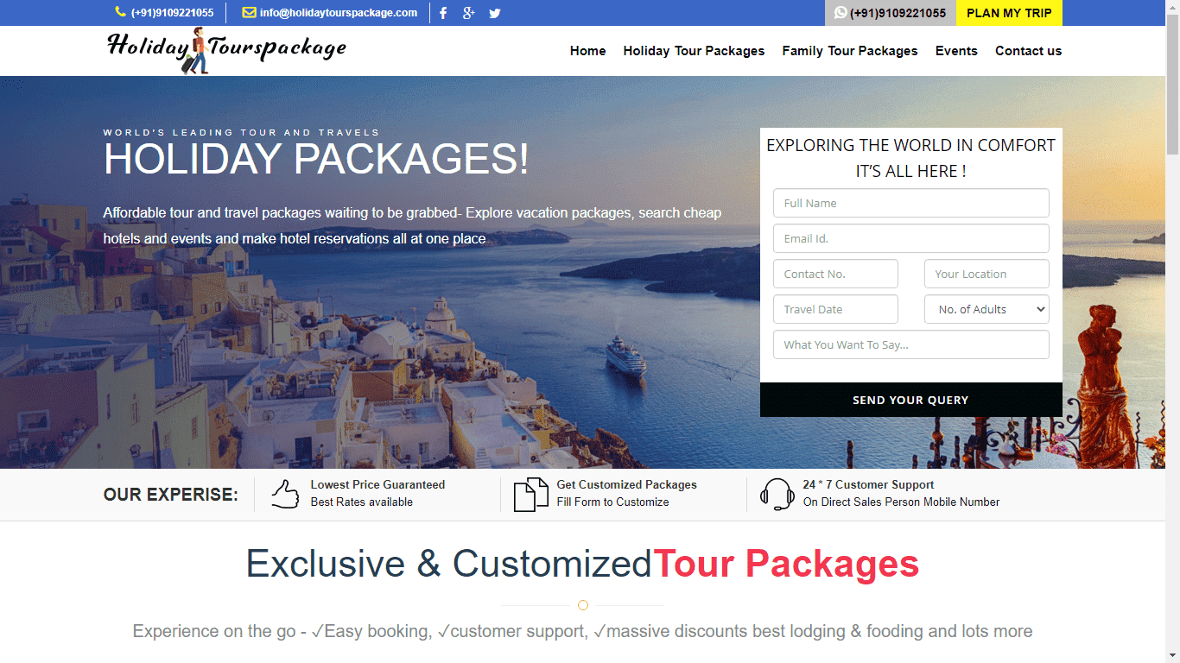Open Holiday Tour Packages menu
The width and height of the screenshot is (1180, 663).
694,51
